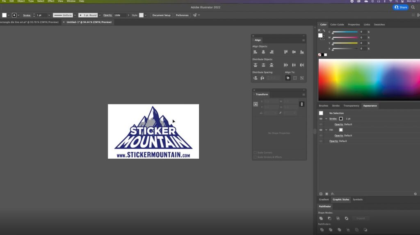Viewport: 420px width, 235px height.
Task: Switch to the Transparency tab
Action: click(x=351, y=105)
